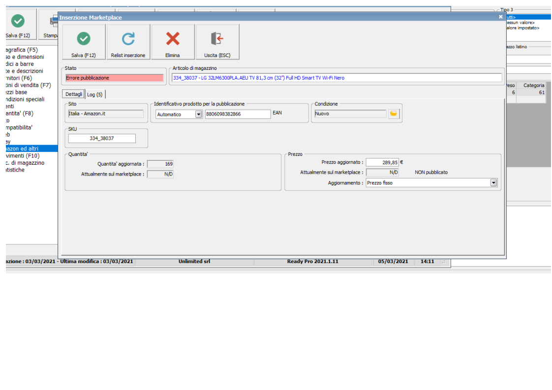
Task: Click the NON pubblicato label
Action: tap(431, 173)
